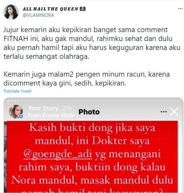Tap the @goengde_adi mention in story
Viewport: 184px width, 193px height.
58,154
